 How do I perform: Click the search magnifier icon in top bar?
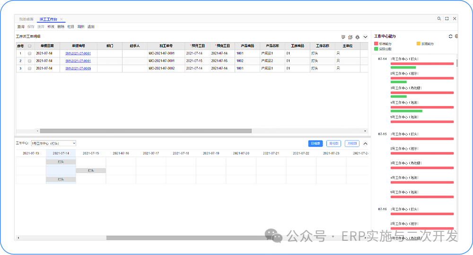tap(438, 19)
